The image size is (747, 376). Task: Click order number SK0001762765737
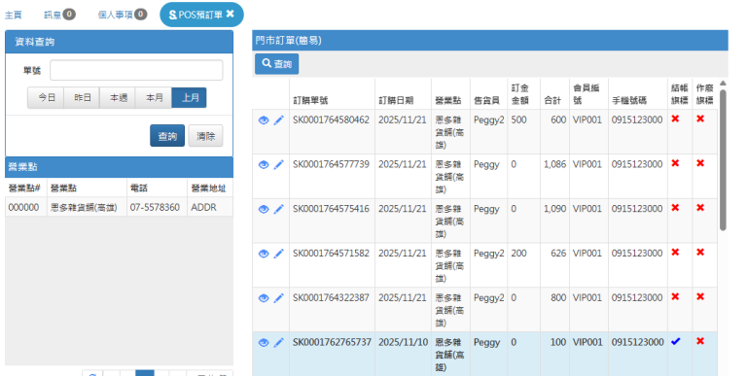[332, 342]
